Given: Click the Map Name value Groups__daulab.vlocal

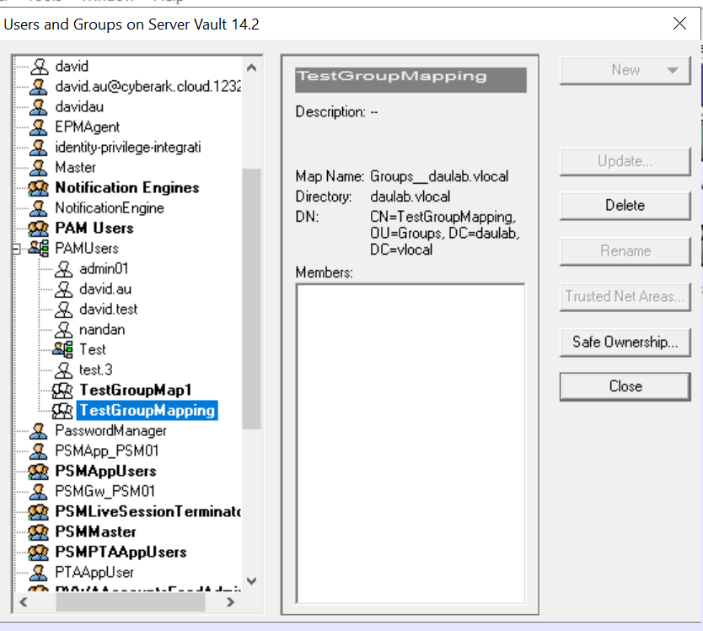Looking at the screenshot, I should (439, 176).
